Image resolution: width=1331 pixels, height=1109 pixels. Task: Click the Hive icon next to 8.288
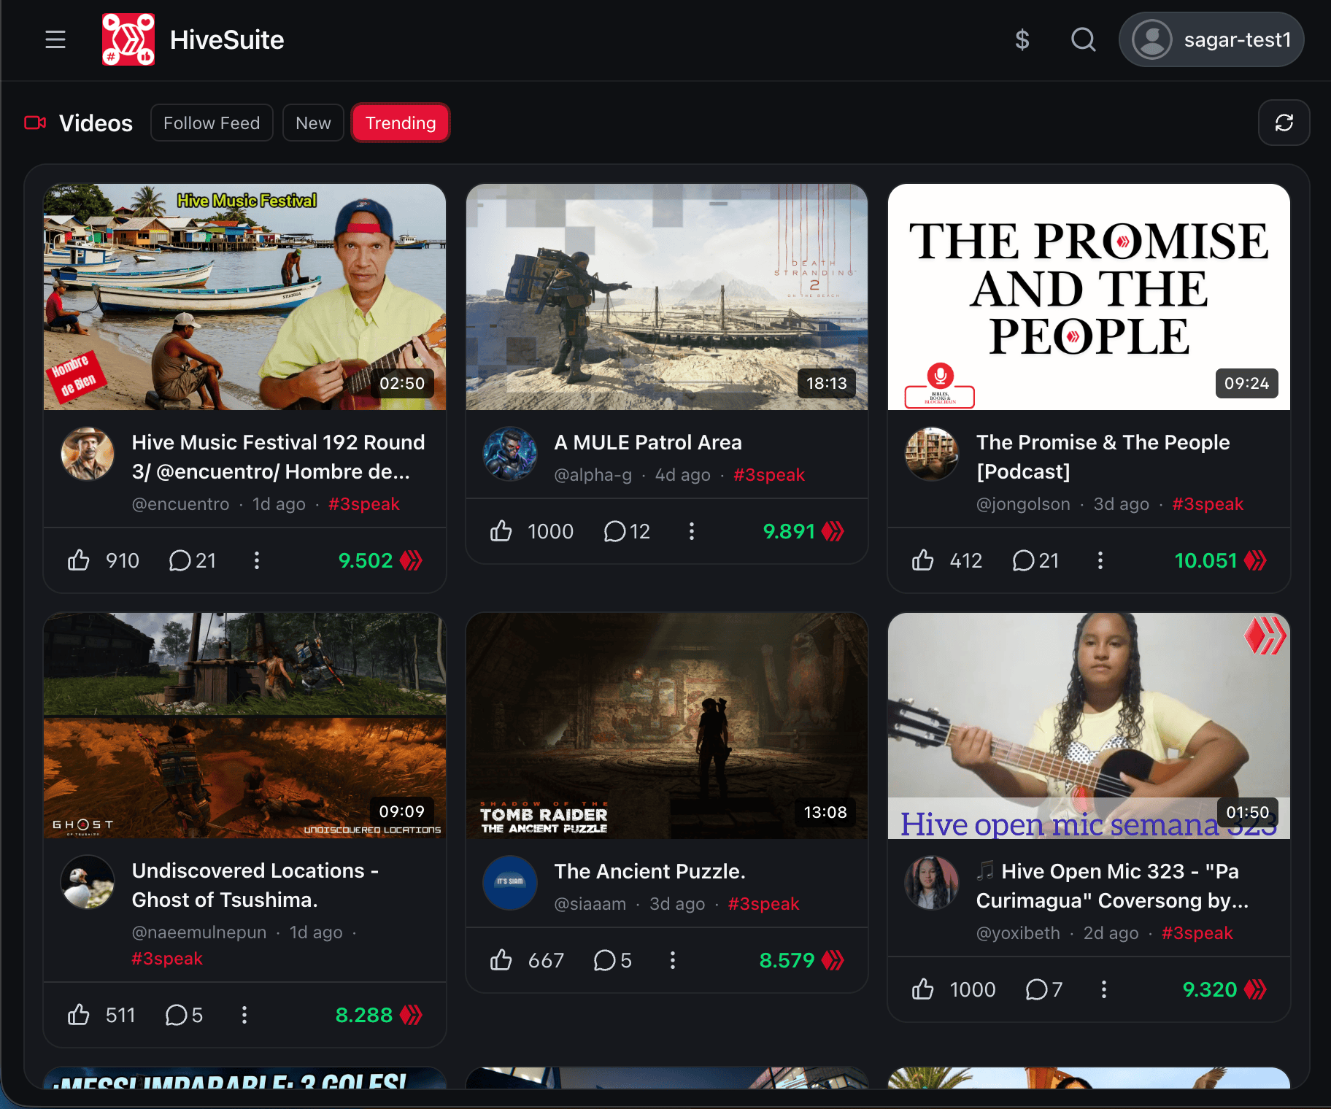click(x=412, y=1015)
